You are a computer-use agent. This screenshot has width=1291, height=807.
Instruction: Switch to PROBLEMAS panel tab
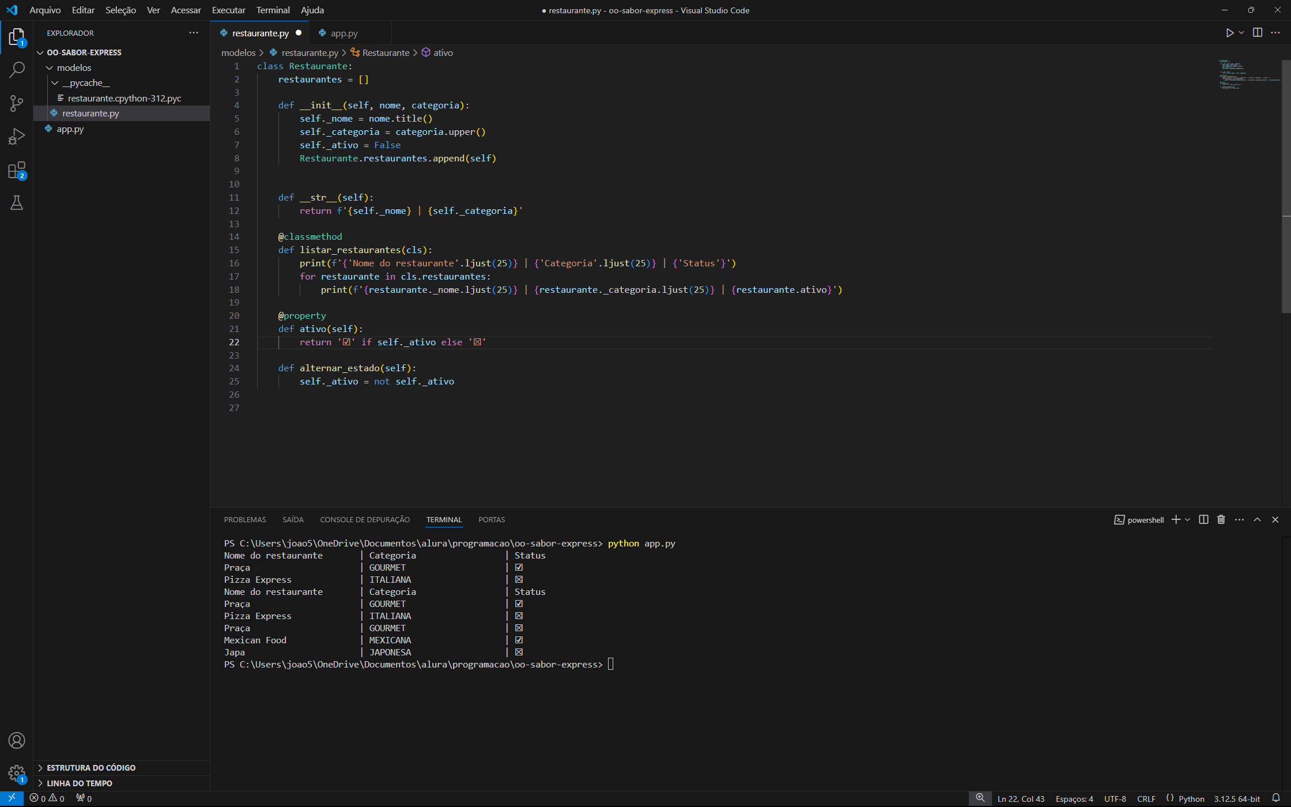tap(245, 520)
